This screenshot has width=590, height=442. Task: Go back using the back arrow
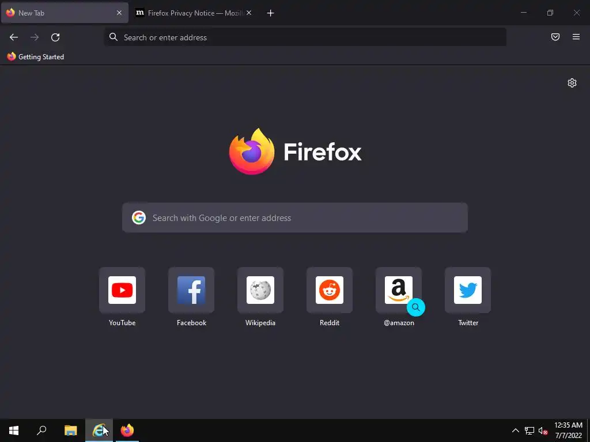click(14, 37)
